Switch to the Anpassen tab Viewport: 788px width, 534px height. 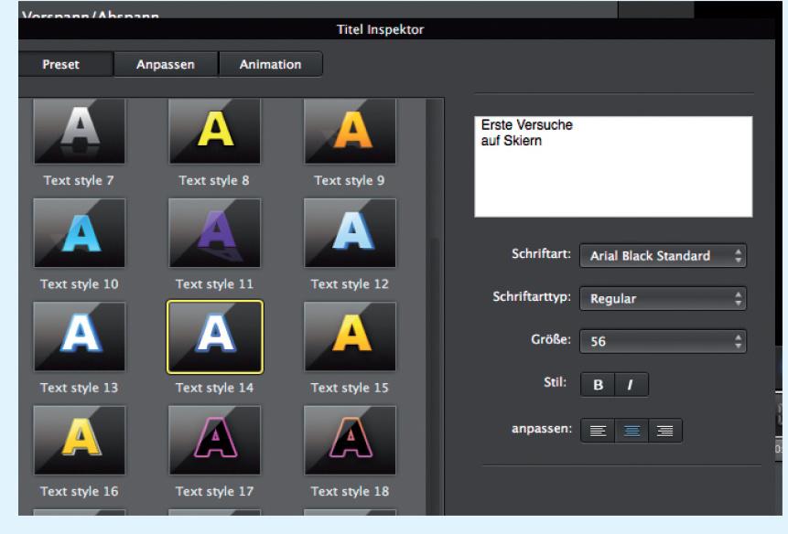point(166,64)
